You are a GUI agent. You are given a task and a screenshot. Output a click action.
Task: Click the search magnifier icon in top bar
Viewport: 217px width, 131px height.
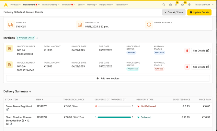pos(164,5)
